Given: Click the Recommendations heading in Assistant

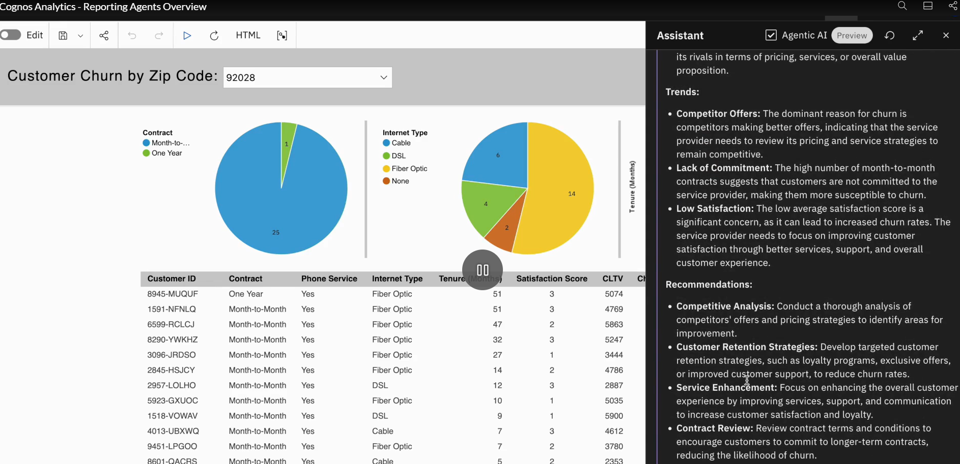Looking at the screenshot, I should click(709, 285).
